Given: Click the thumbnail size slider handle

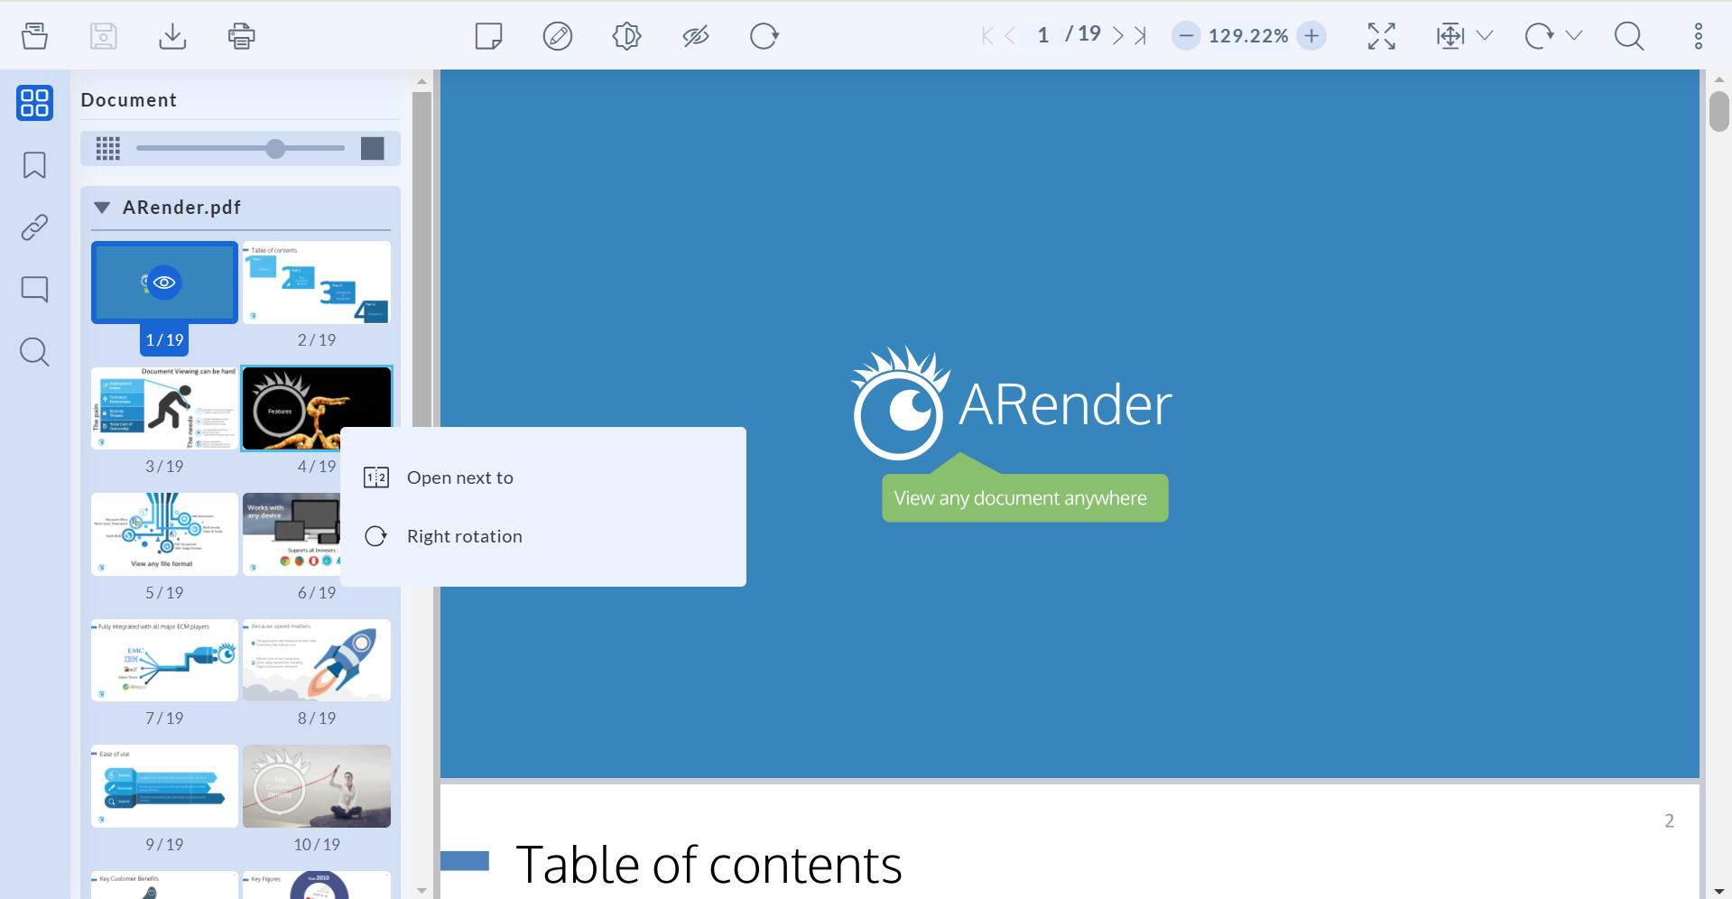Looking at the screenshot, I should coord(275,149).
